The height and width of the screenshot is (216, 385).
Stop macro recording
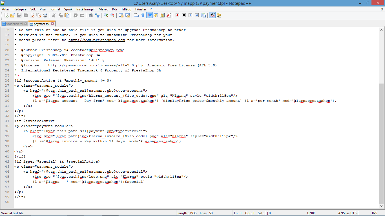184,15
